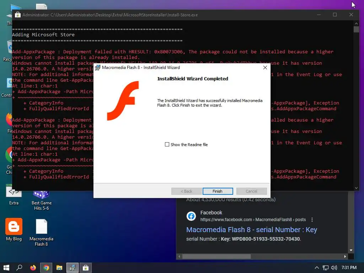The height and width of the screenshot is (273, 364).
Task: Click the facebook.com MacromediaFlash8 posts URL
Action: pyautogui.click(x=253, y=220)
